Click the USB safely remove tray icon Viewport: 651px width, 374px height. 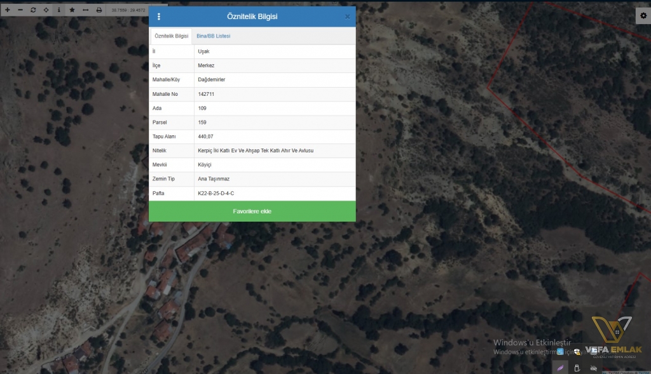tap(577, 368)
